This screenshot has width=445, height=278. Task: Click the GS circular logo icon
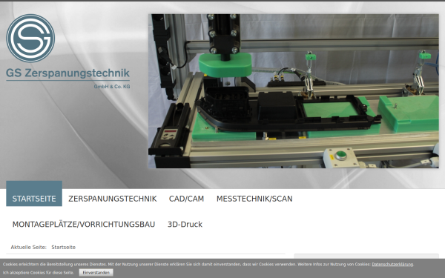coord(30,39)
